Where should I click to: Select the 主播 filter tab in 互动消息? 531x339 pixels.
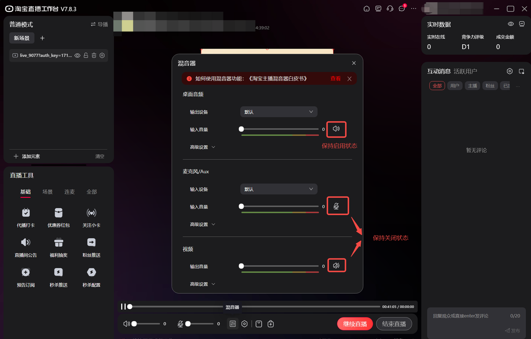coord(472,86)
